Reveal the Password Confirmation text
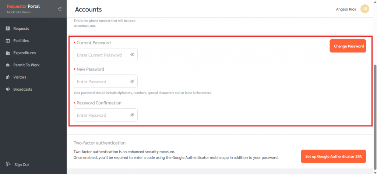The image size is (377, 174). pos(132,115)
